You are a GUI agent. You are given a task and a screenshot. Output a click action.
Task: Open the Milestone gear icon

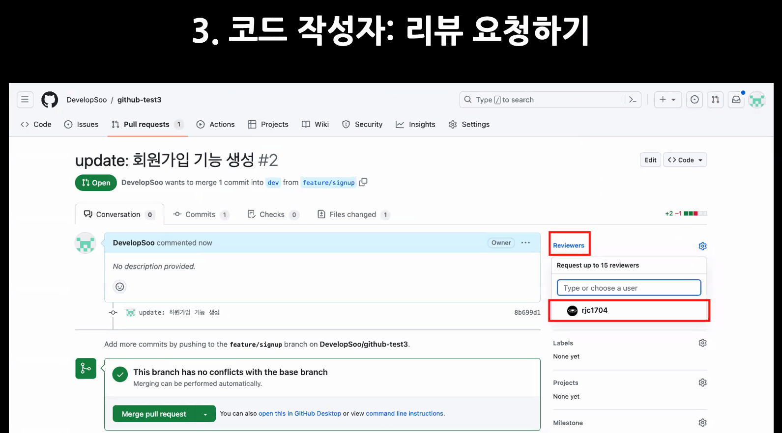tap(702, 422)
